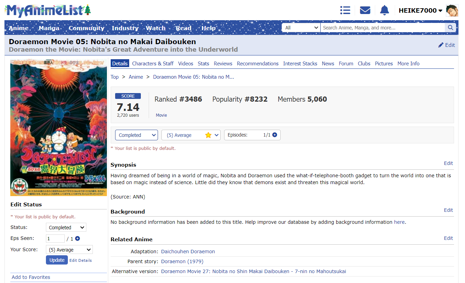Increment episodes with plus icon in score bar
This screenshot has width=465, height=283.
tap(274, 135)
